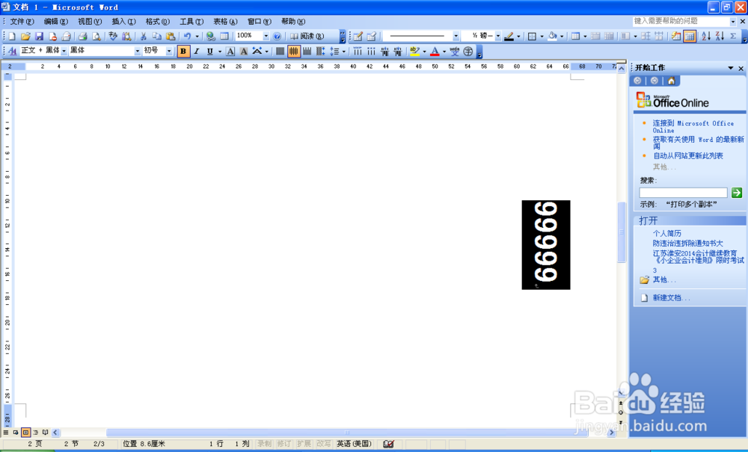Run the spelling and grammar check
The image size is (748, 452).
(x=113, y=36)
